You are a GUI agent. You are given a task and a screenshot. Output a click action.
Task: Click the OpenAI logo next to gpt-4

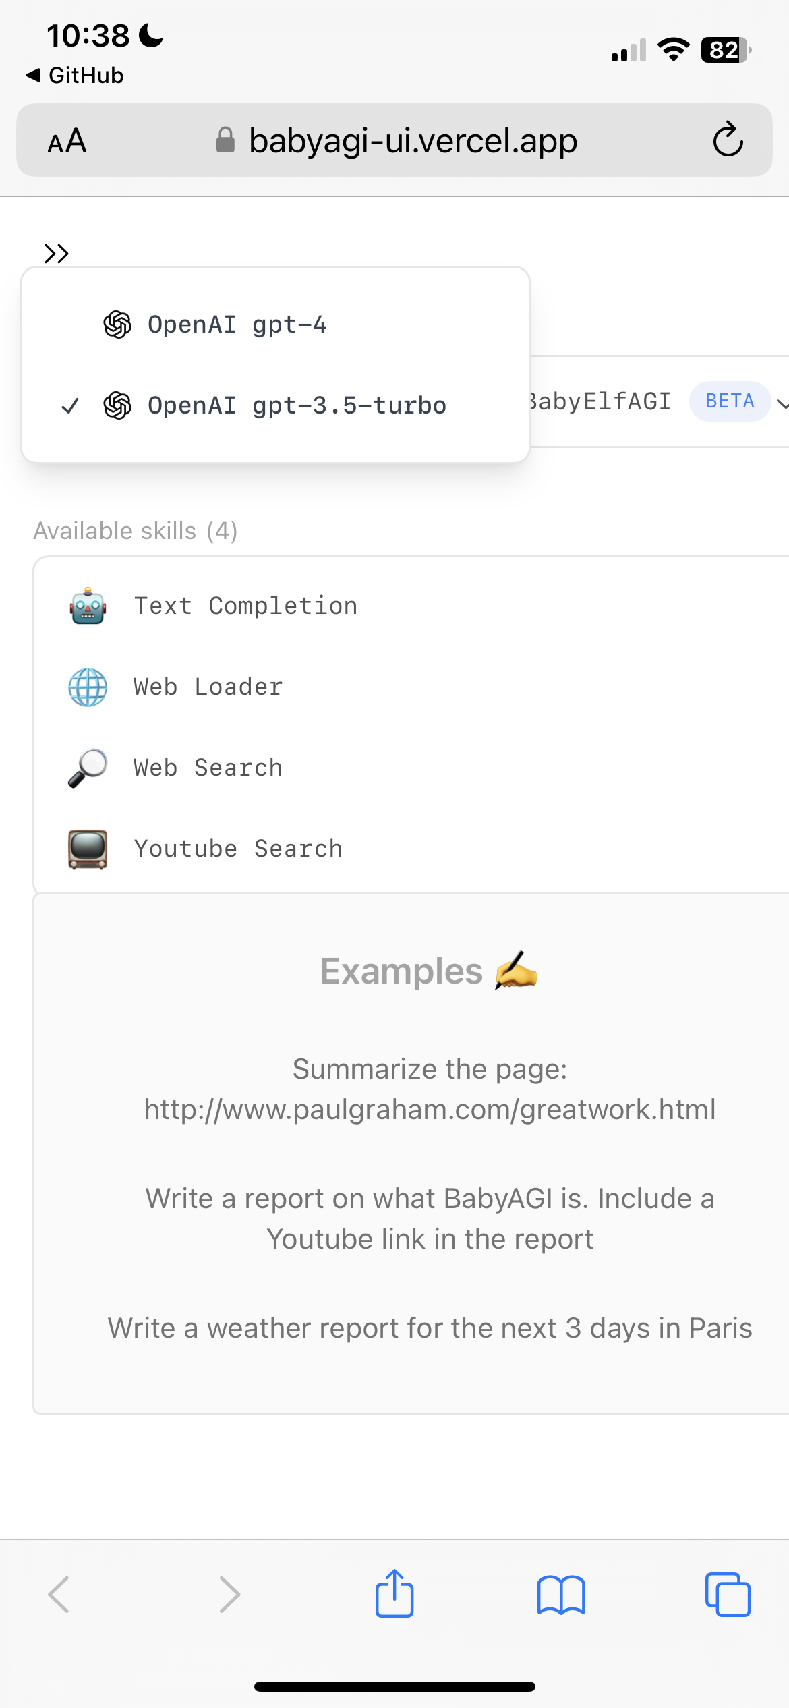pyautogui.click(x=117, y=324)
